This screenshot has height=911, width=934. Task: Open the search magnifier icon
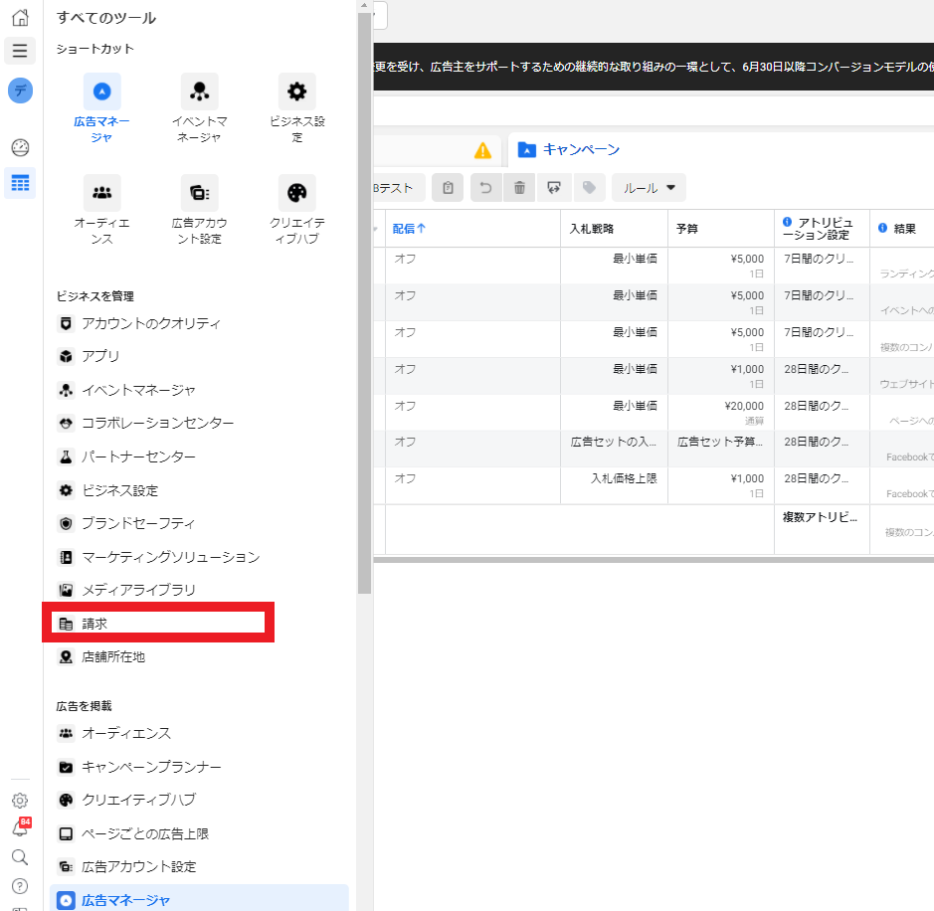point(20,857)
